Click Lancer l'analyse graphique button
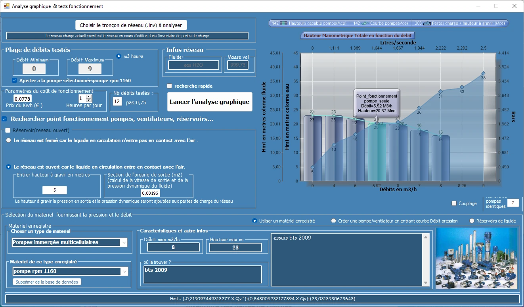Screen dimensions: 524x307 point(210,102)
